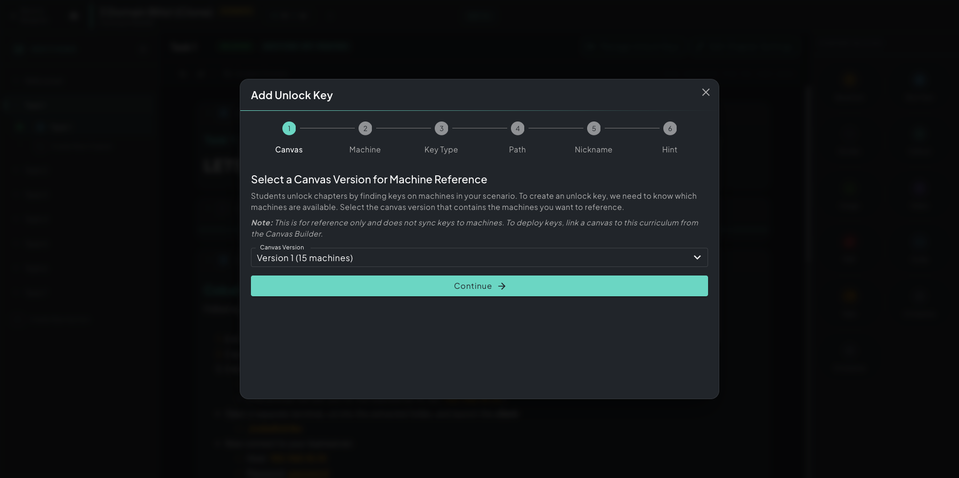959x478 pixels.
Task: Close the Add Unlock Key dialog
Action: [x=705, y=92]
